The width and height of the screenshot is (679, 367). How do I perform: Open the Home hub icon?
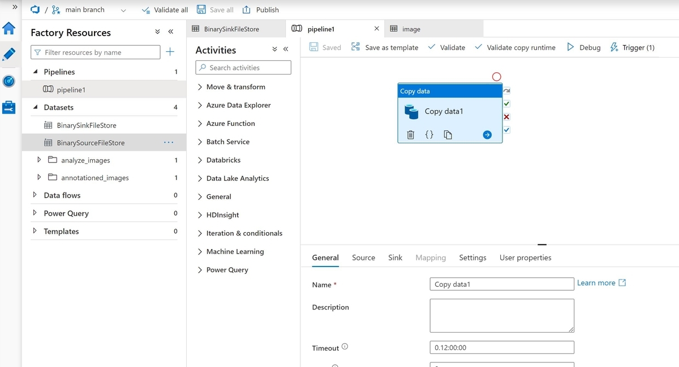click(9, 29)
